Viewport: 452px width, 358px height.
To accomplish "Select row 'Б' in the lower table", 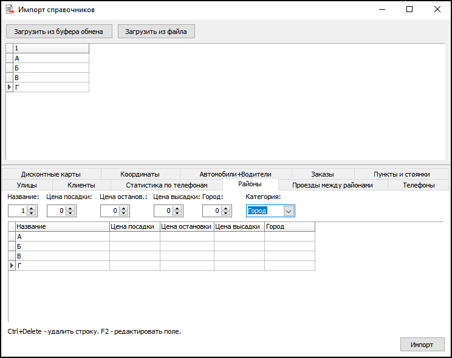I will 61,246.
